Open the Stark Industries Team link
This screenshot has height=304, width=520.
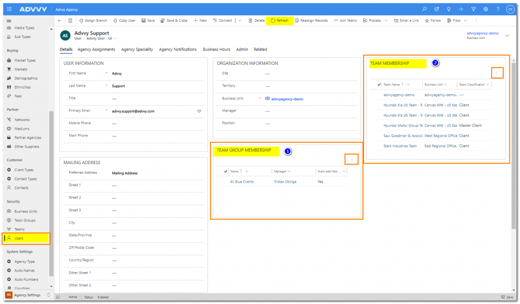pos(400,146)
